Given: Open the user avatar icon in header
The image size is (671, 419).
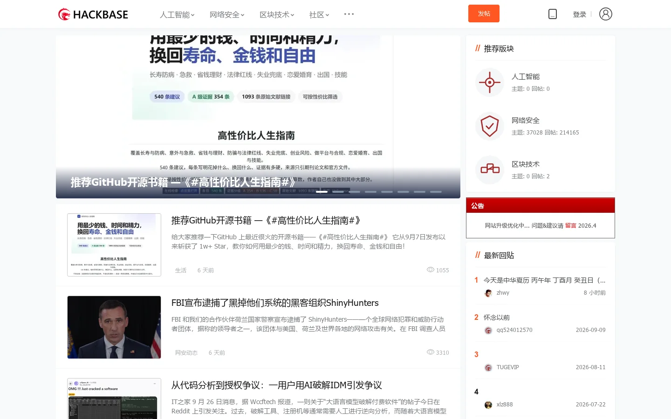Looking at the screenshot, I should [606, 14].
